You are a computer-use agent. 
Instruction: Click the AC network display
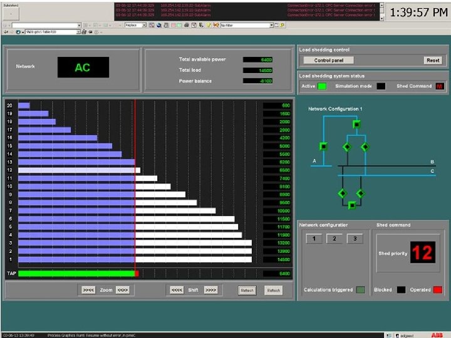coord(83,67)
